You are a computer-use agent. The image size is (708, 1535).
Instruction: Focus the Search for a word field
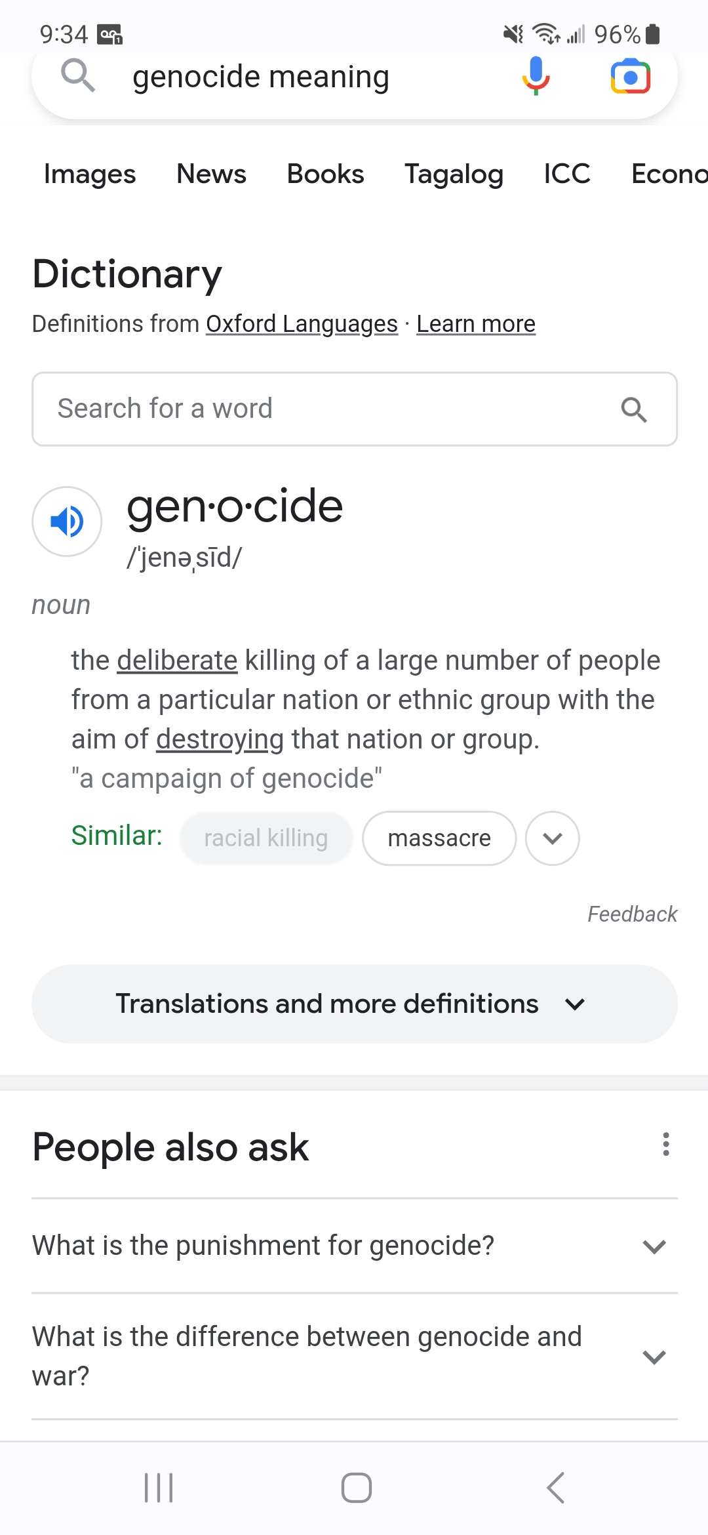click(x=328, y=409)
